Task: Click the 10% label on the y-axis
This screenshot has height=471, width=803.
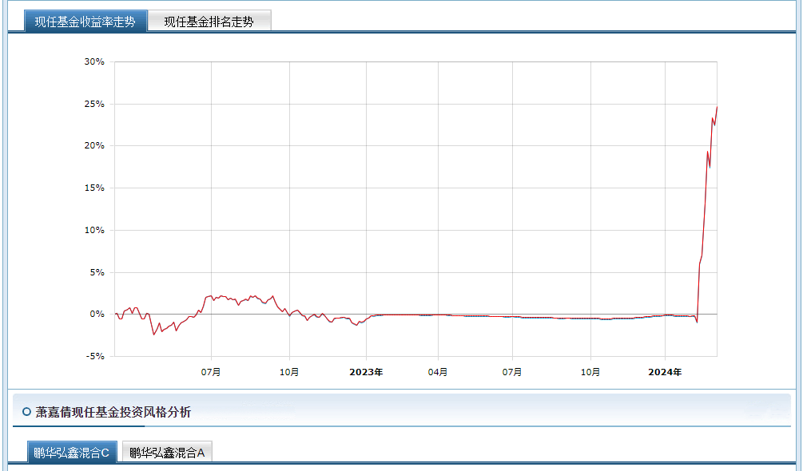Action: click(93, 231)
